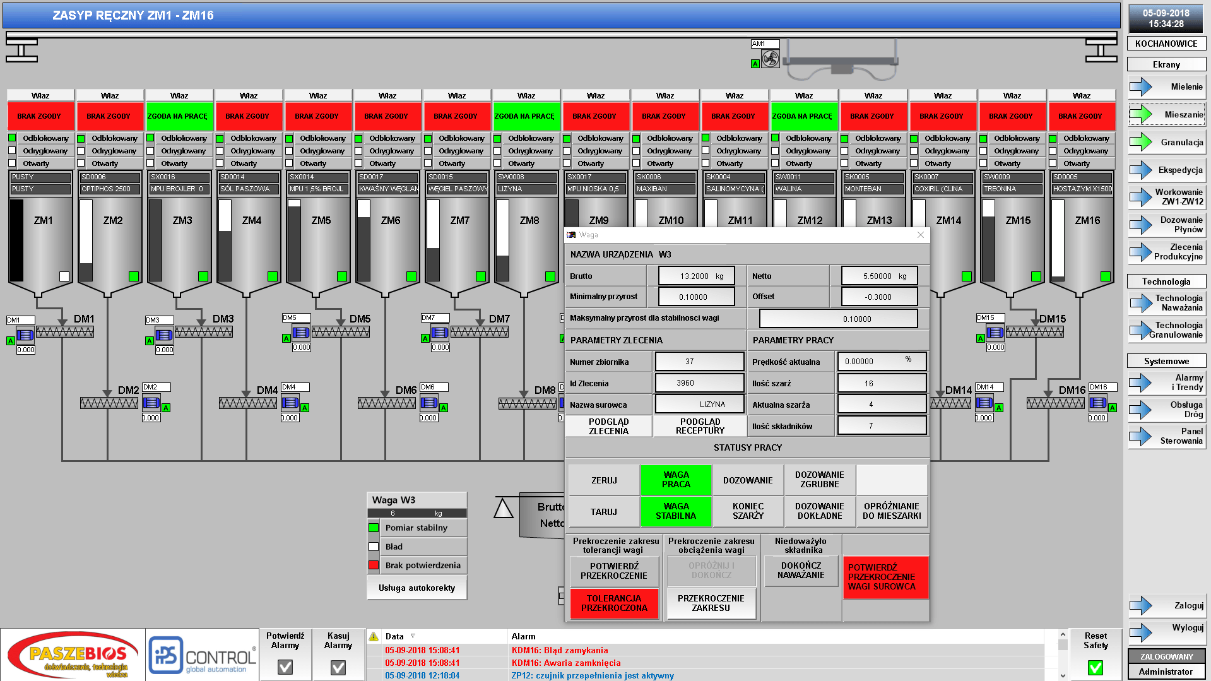Click POTWIERDŹ PRZEKROCZENIE WAGI SUROWCA button
Image resolution: width=1211 pixels, height=681 pixels.
[885, 577]
